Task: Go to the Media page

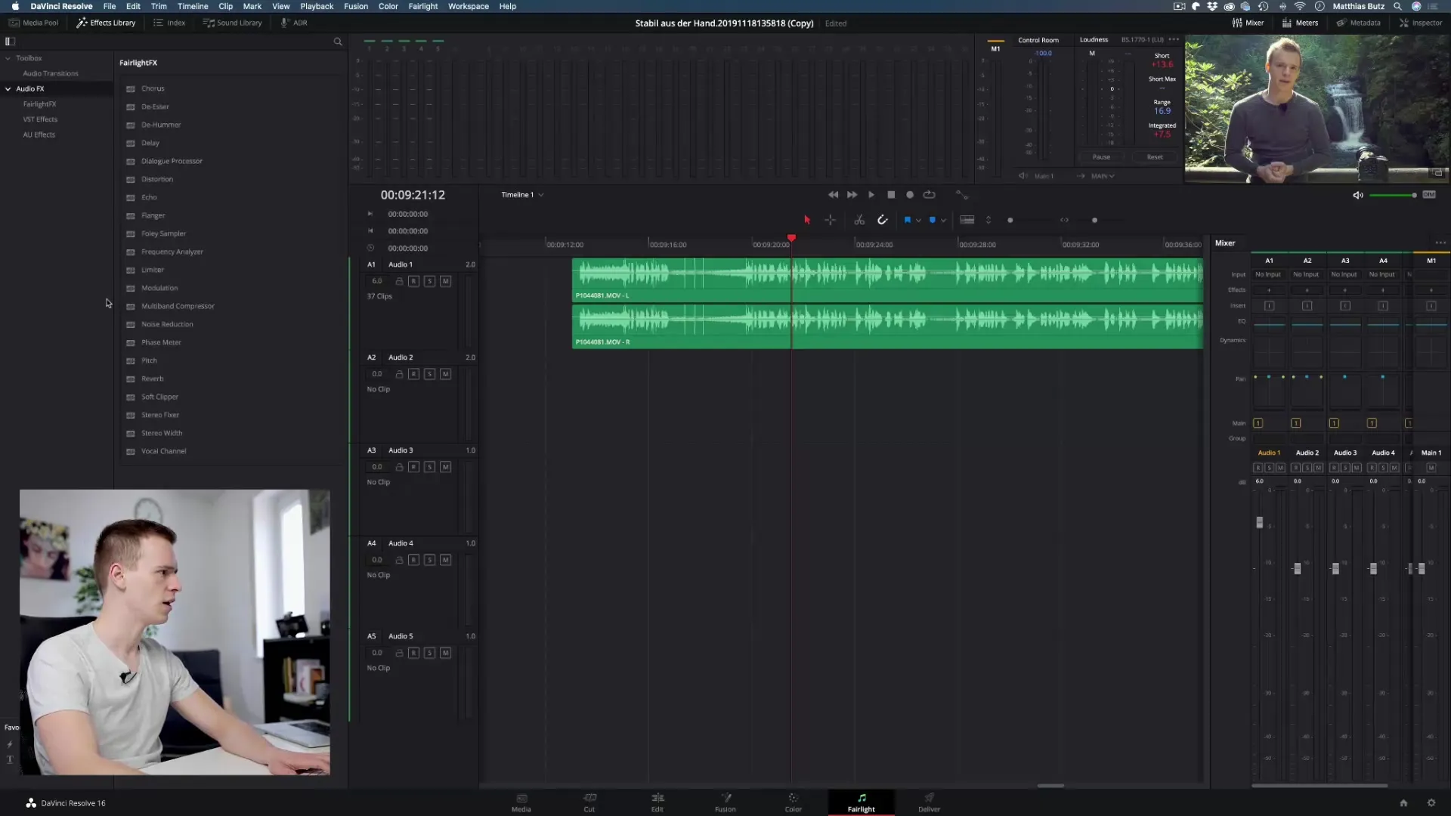Action: click(521, 802)
